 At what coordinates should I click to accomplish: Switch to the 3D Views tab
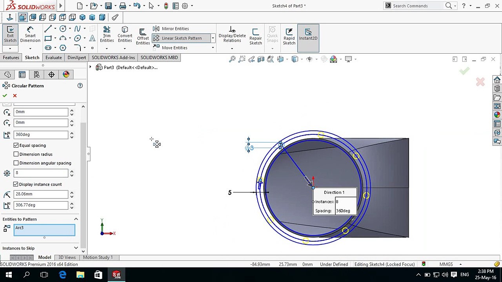click(x=67, y=257)
